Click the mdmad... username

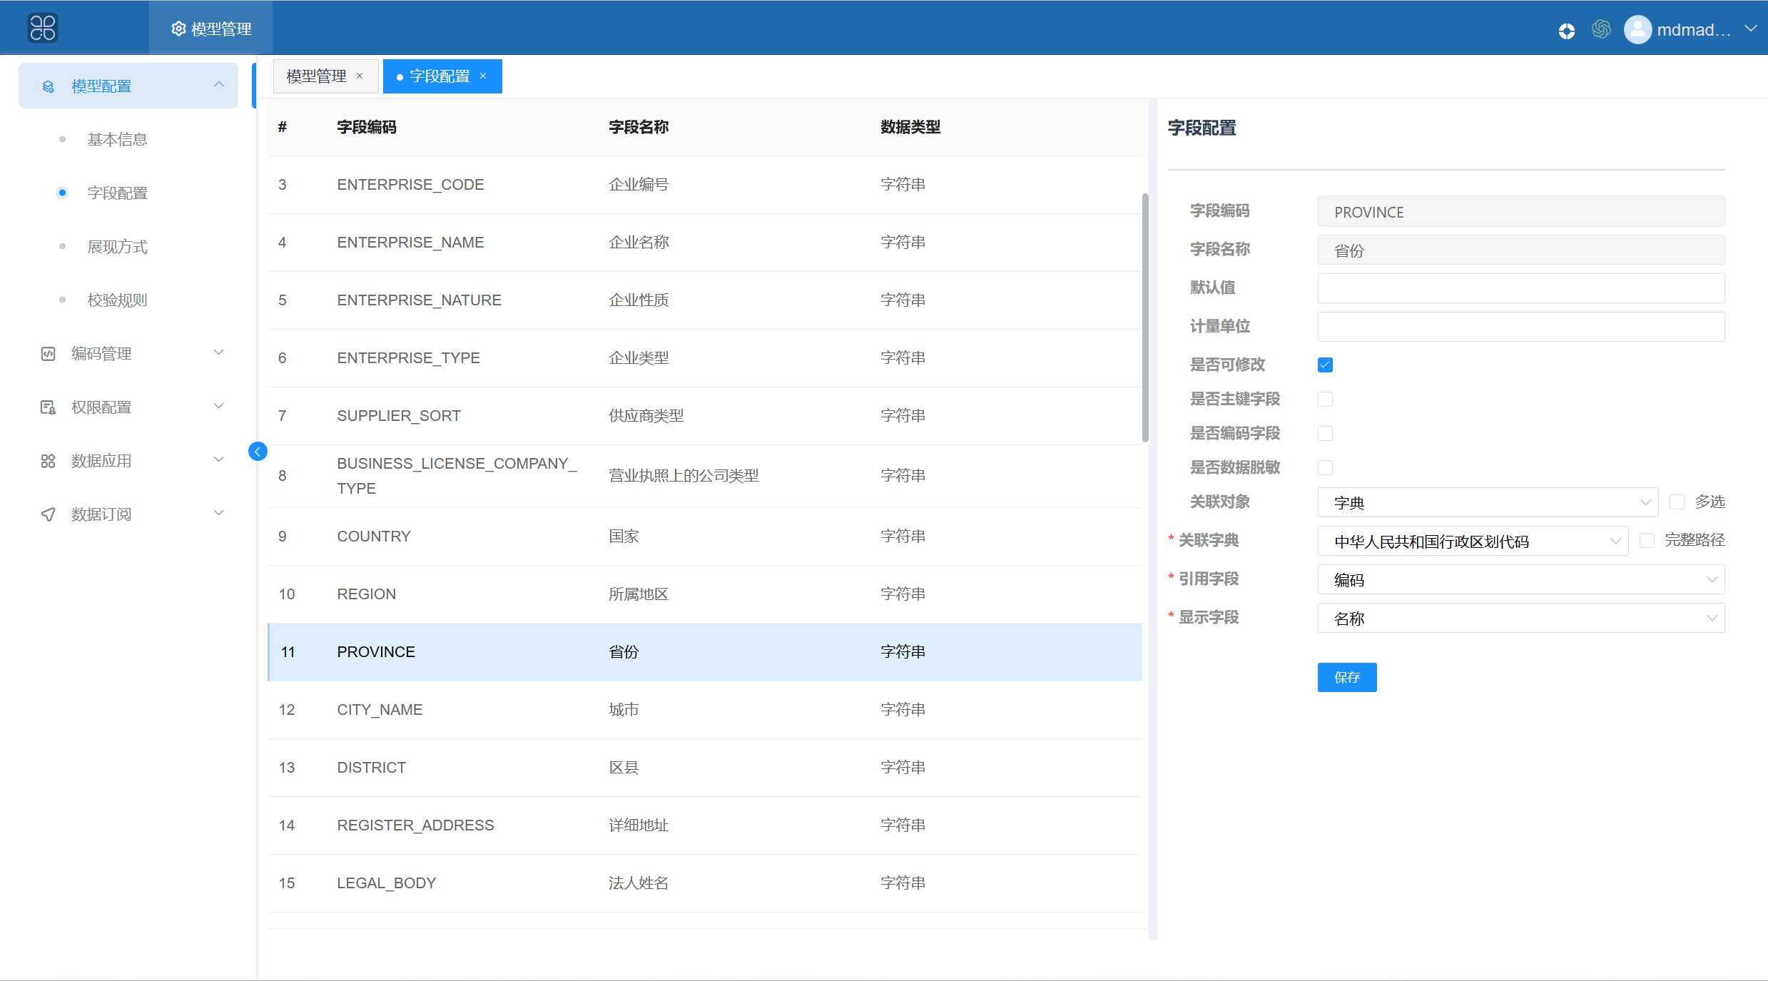(x=1694, y=30)
